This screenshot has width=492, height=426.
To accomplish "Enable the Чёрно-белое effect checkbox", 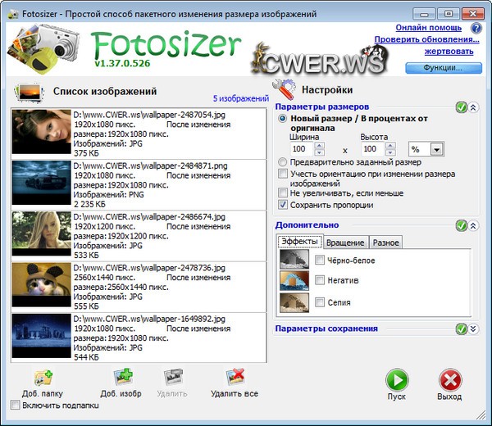I will click(x=321, y=260).
